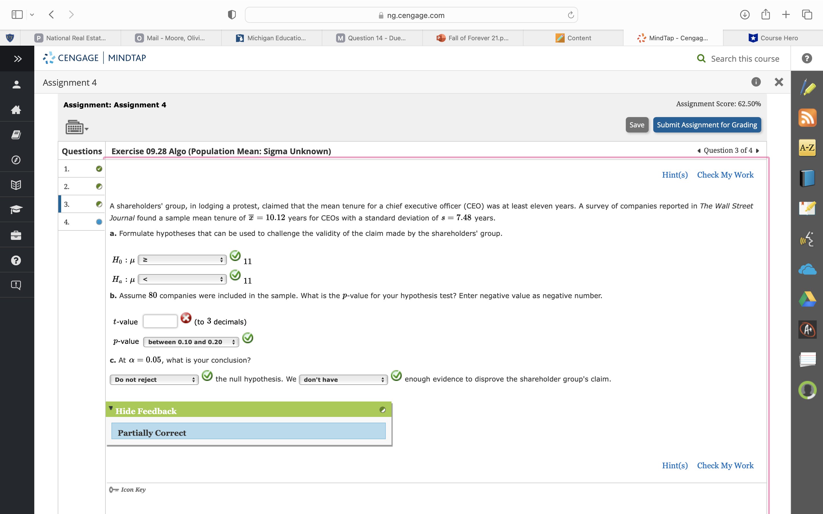Open the p-value range dropdown
This screenshot has width=823, height=514.
[x=191, y=342]
